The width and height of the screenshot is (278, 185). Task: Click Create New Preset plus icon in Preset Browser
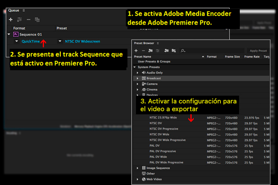pos(136,50)
